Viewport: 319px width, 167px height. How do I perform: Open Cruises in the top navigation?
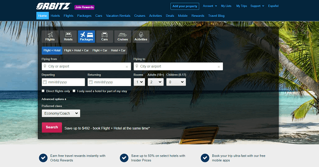(x=139, y=15)
